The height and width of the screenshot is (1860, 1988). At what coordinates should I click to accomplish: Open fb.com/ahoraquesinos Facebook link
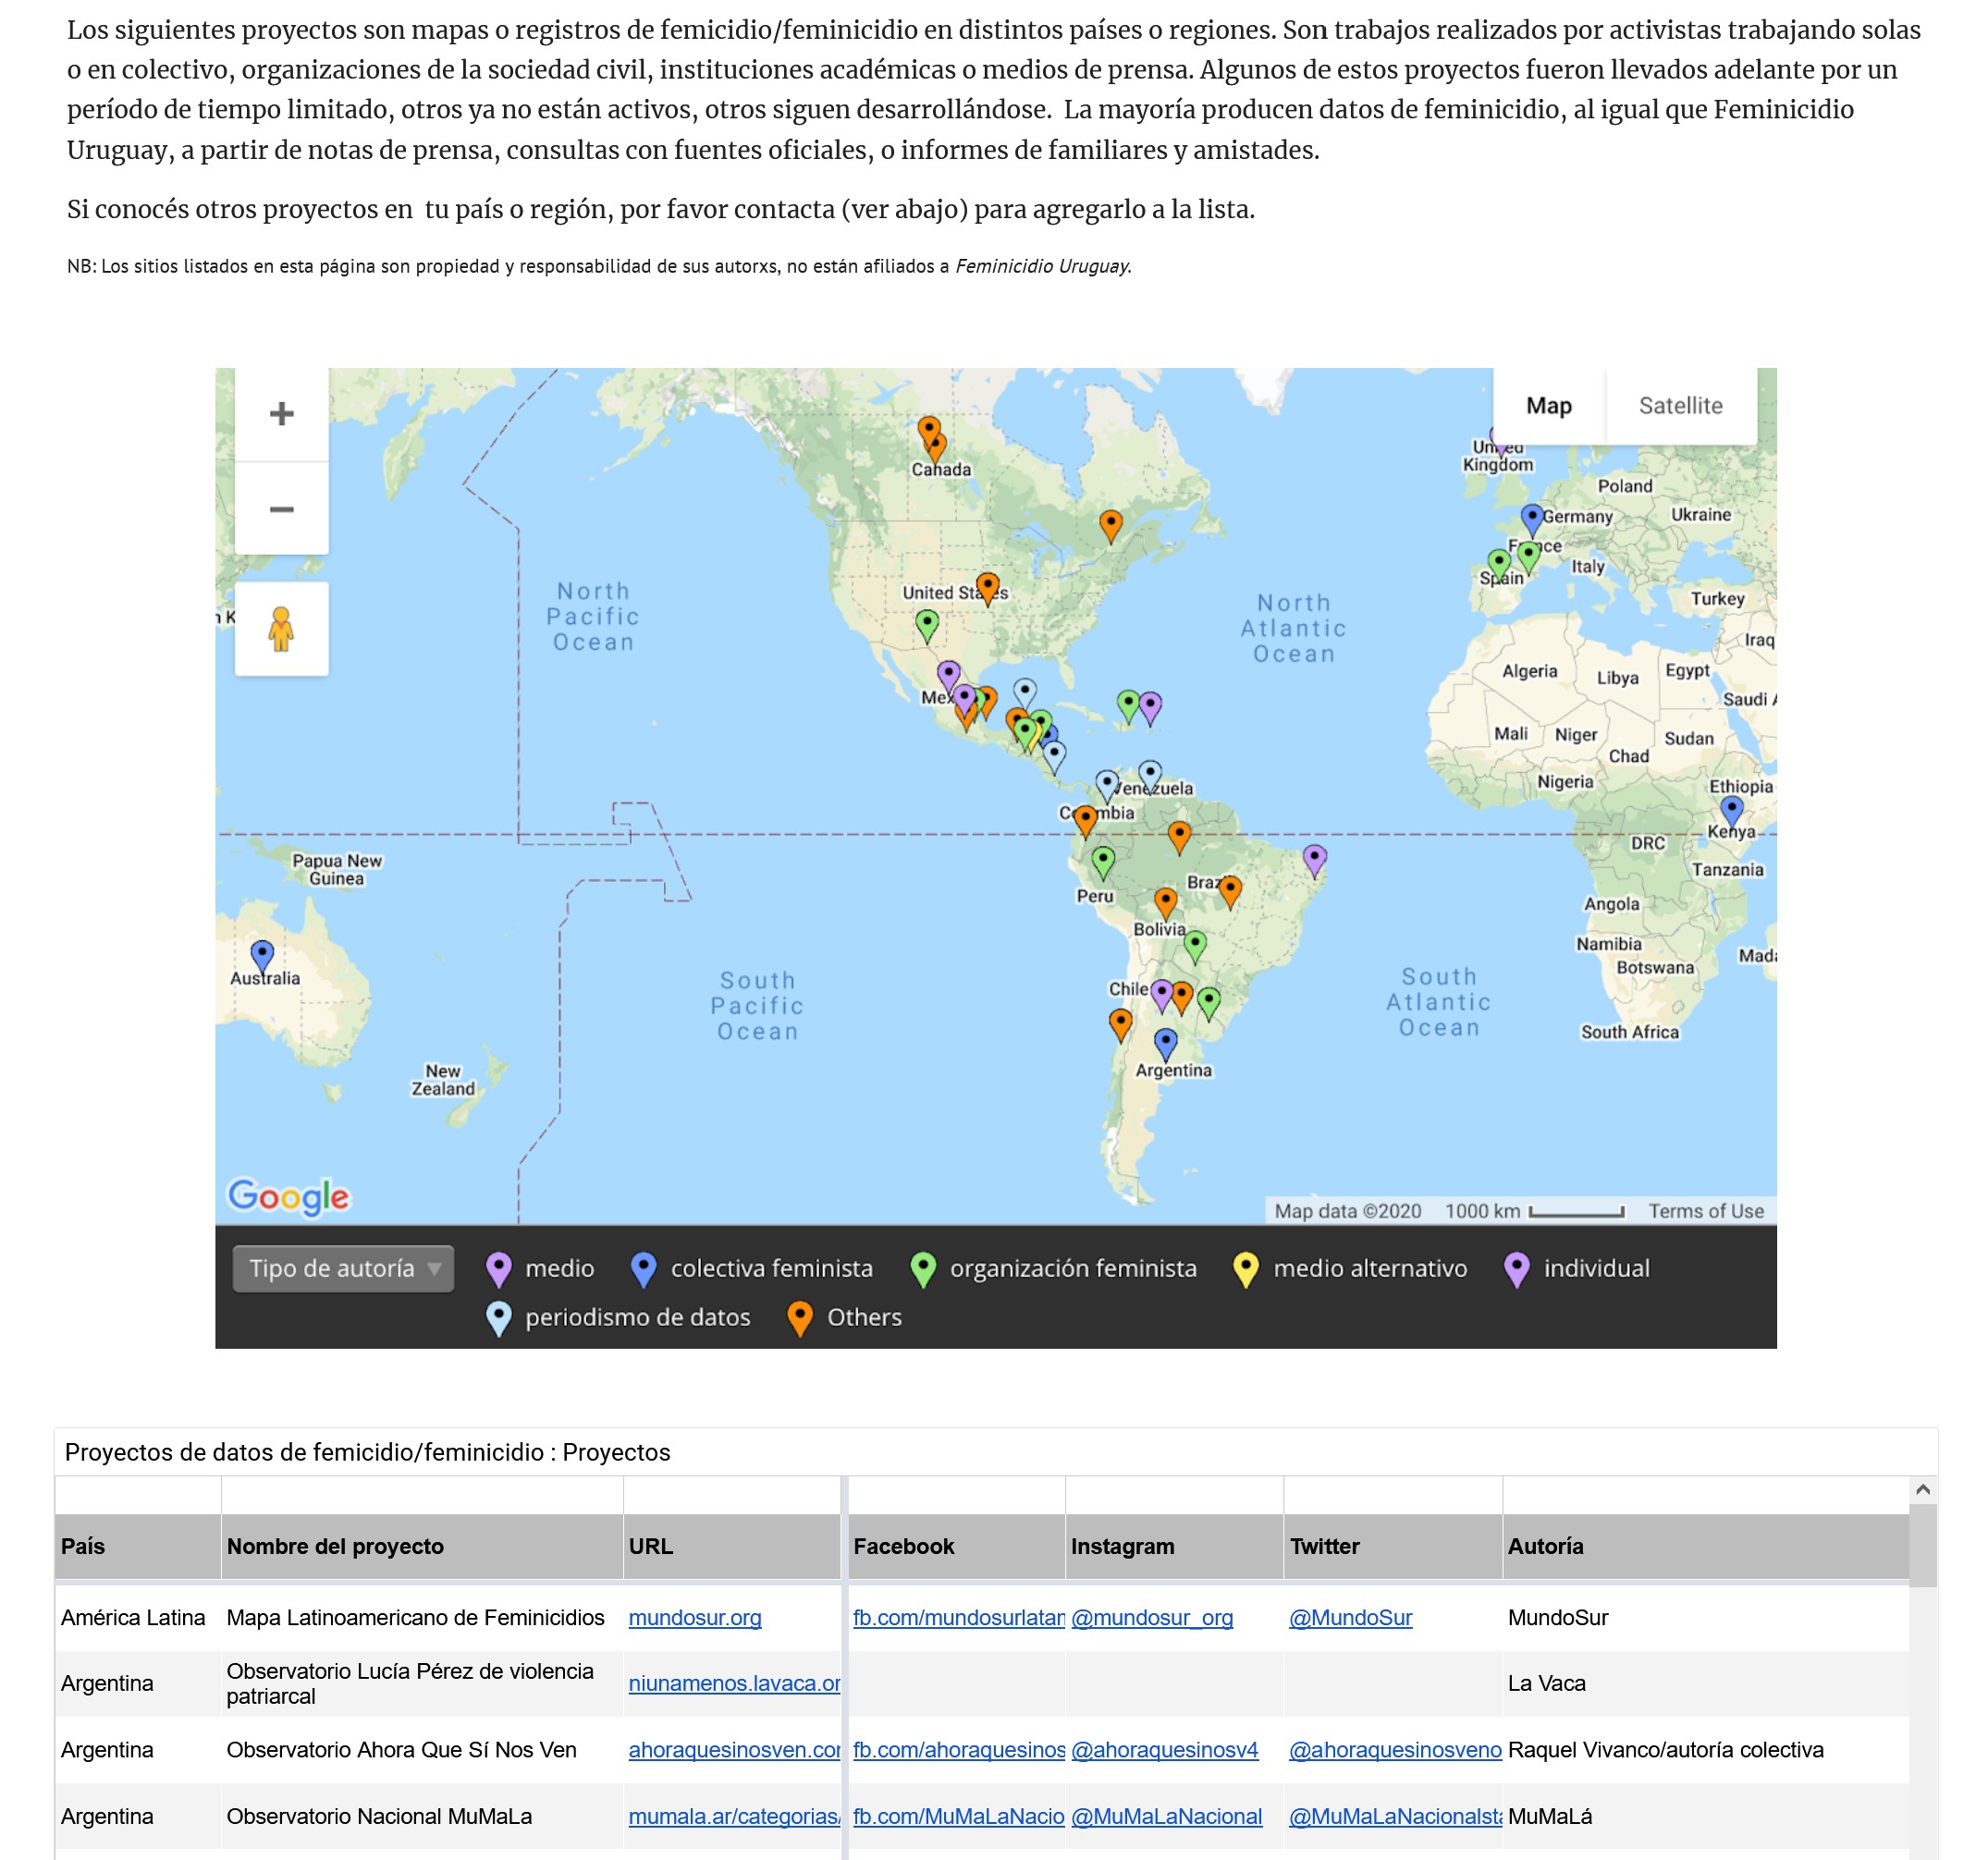click(958, 1750)
